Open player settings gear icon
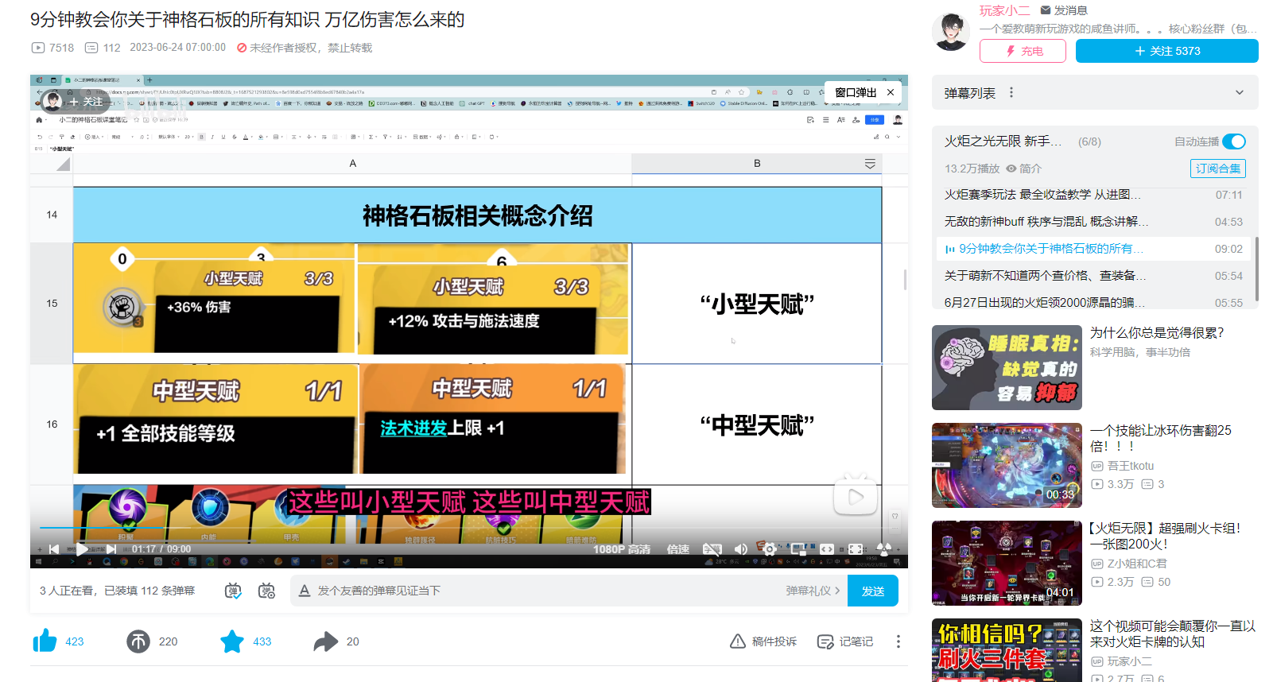This screenshot has height=682, width=1273. (770, 549)
